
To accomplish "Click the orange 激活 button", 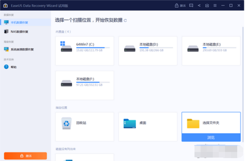I will click(x=25, y=156).
